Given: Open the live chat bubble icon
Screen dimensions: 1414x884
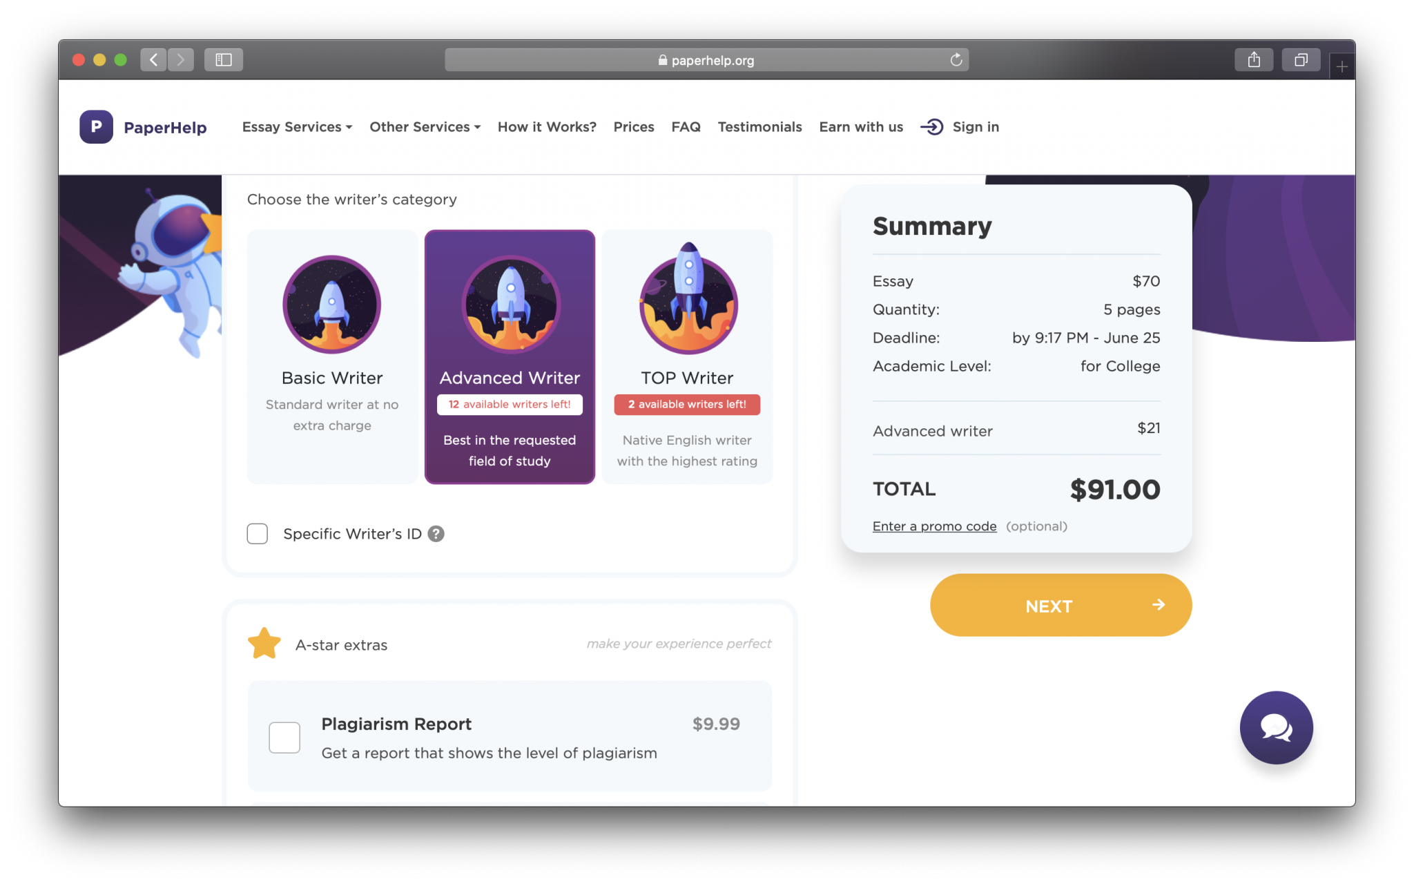Looking at the screenshot, I should [x=1276, y=727].
